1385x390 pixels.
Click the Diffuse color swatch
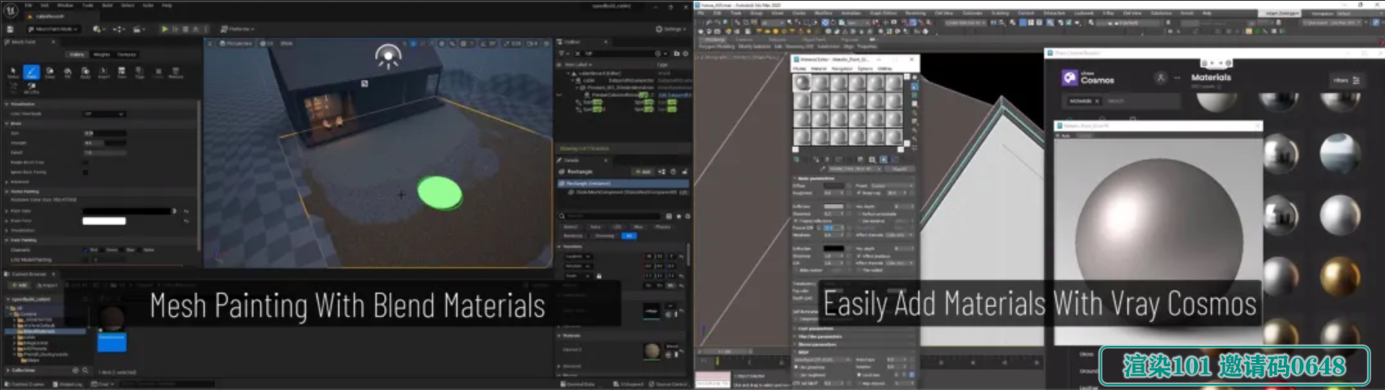point(834,185)
